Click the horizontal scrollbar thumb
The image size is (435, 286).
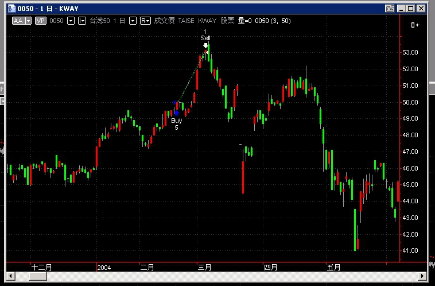pos(38,276)
